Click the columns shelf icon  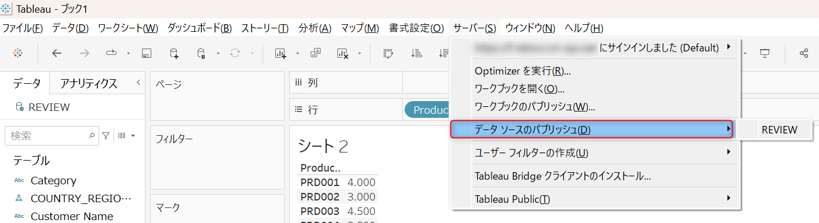[x=299, y=83]
